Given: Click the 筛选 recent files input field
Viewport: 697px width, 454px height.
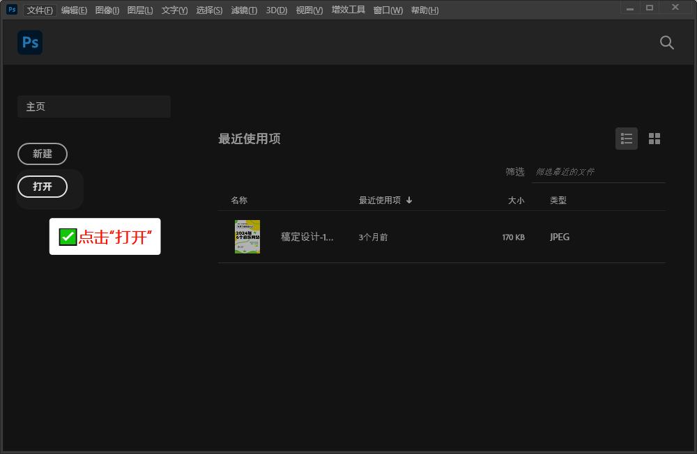Looking at the screenshot, I should [598, 172].
